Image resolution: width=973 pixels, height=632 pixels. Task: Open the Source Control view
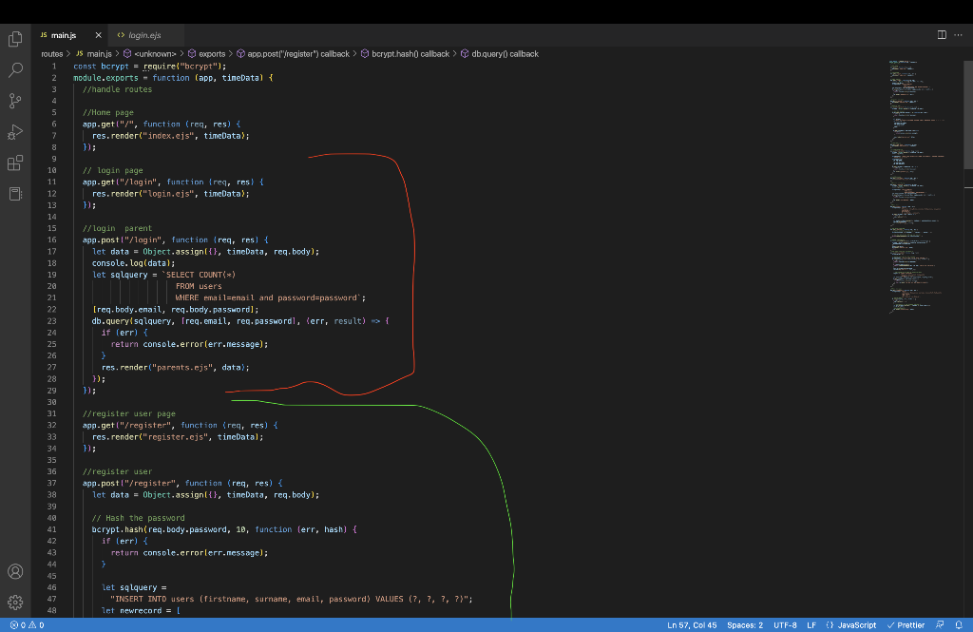[x=14, y=100]
